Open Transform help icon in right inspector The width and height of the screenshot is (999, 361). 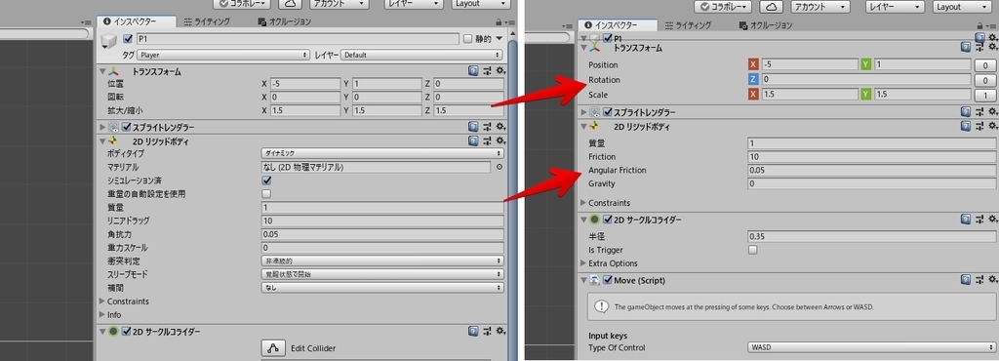tap(966, 47)
